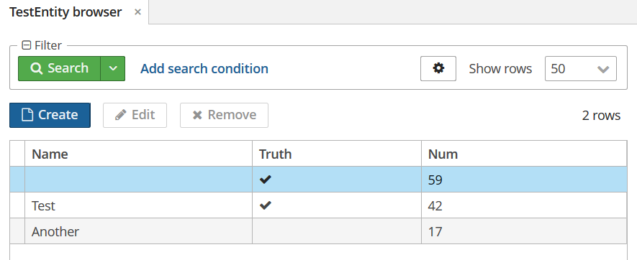Select the row named Another
Viewport: 637px width, 260px height.
(x=318, y=231)
